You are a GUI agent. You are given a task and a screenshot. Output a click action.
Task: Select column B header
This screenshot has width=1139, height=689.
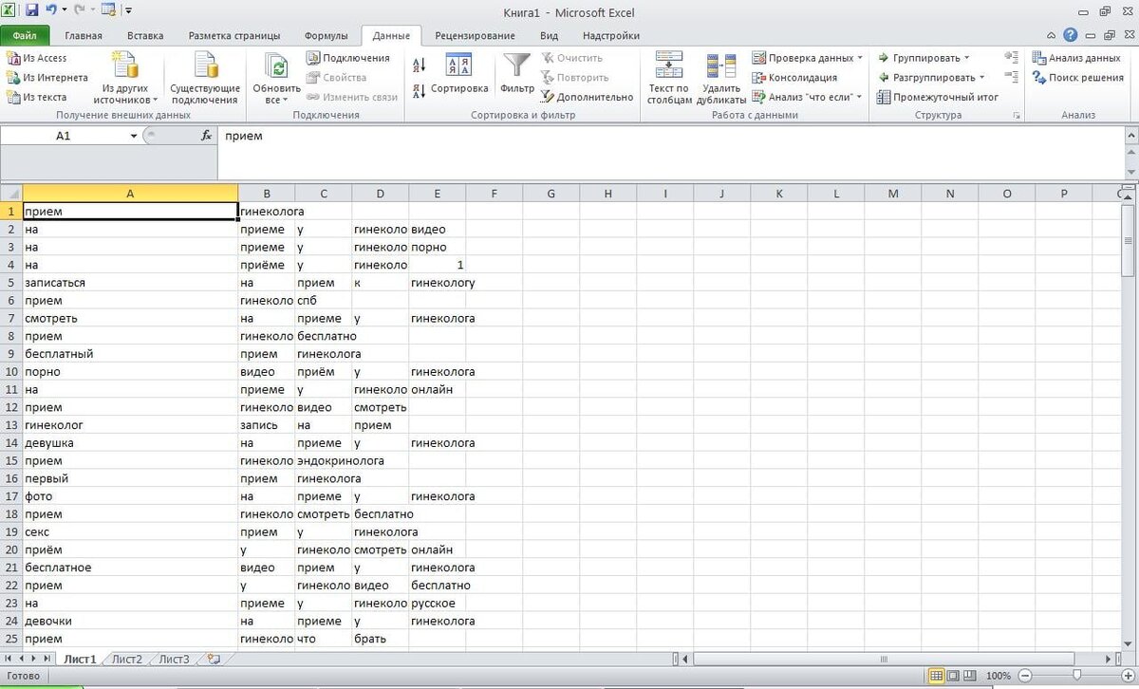(267, 194)
